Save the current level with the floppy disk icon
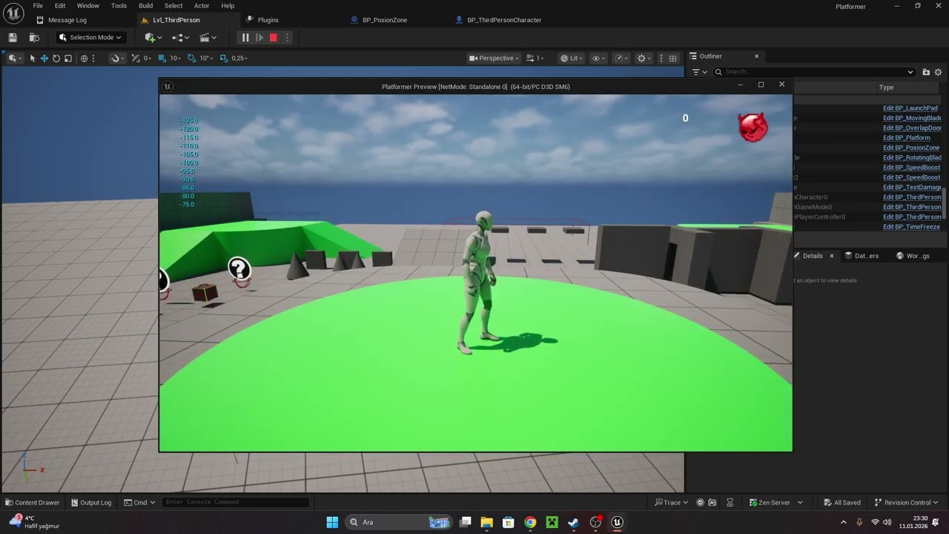The width and height of the screenshot is (949, 534). (13, 37)
